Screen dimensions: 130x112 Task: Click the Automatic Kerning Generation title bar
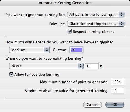(x=65, y=3)
